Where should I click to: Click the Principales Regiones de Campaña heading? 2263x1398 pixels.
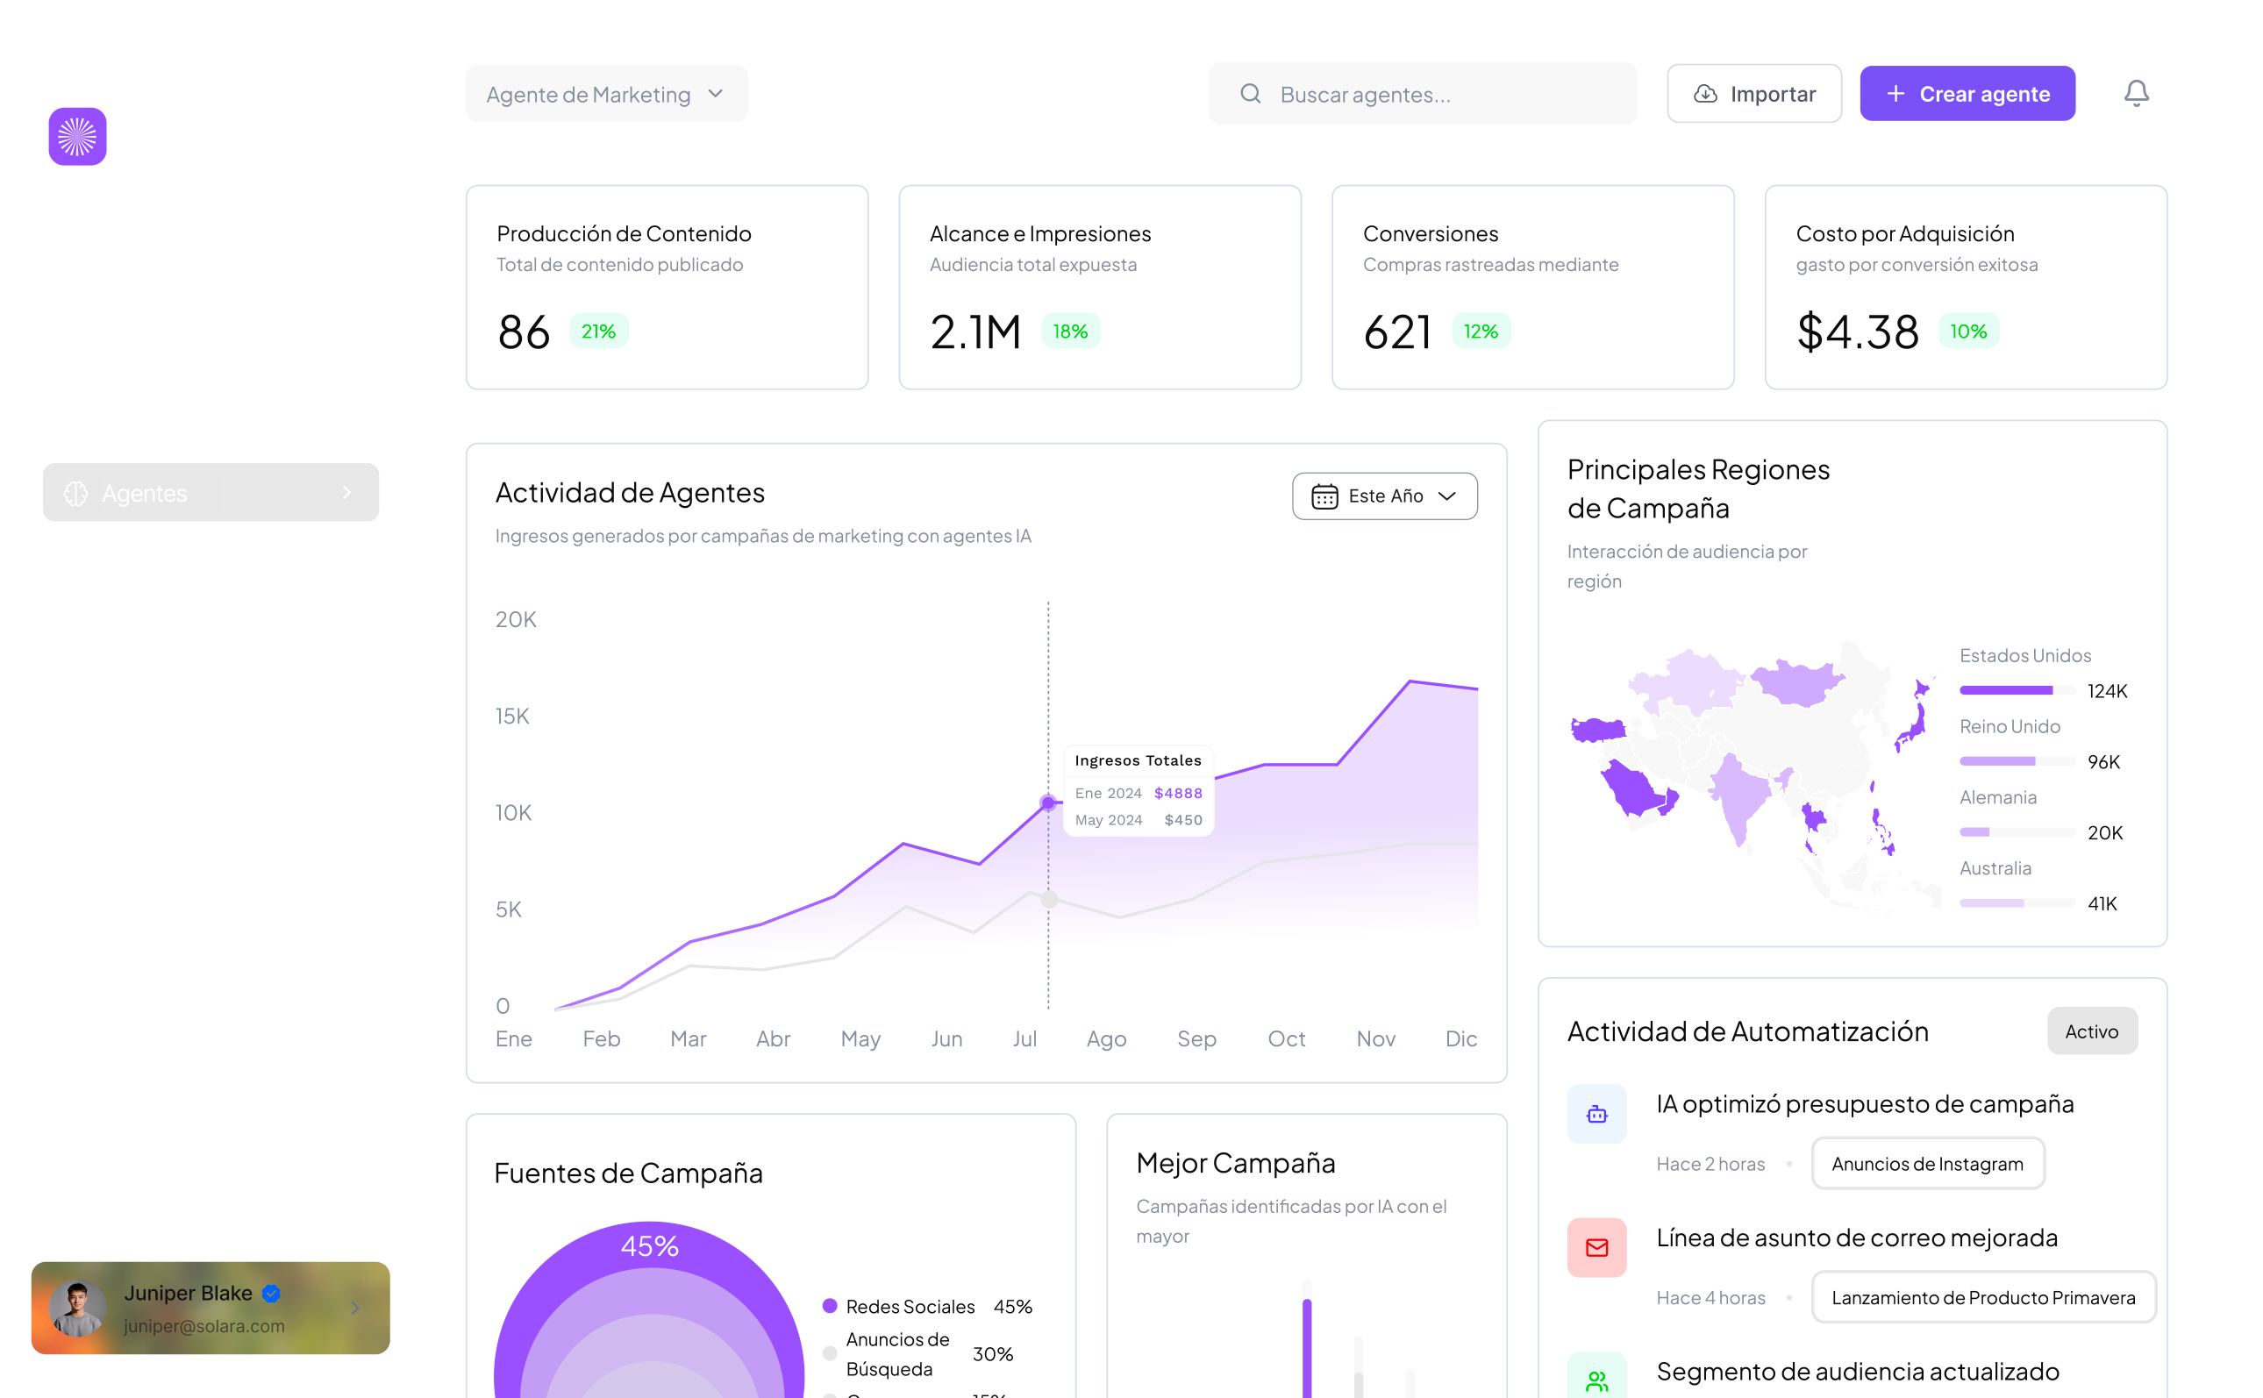click(1698, 489)
